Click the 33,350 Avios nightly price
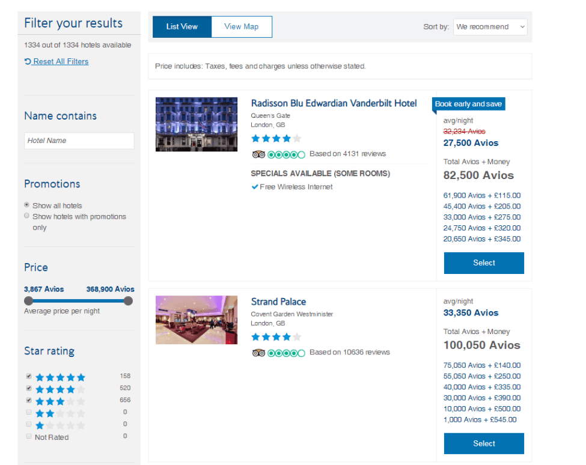This screenshot has height=465, width=586. pyautogui.click(x=471, y=312)
